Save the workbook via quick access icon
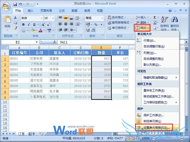 [x=15, y=4]
